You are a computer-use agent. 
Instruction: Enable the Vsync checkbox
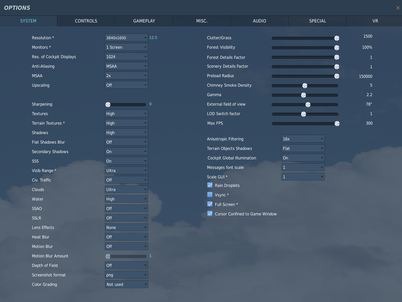point(210,195)
